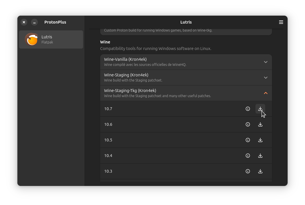Click the Lutris app logo icon
305x205 pixels.
pos(31,39)
